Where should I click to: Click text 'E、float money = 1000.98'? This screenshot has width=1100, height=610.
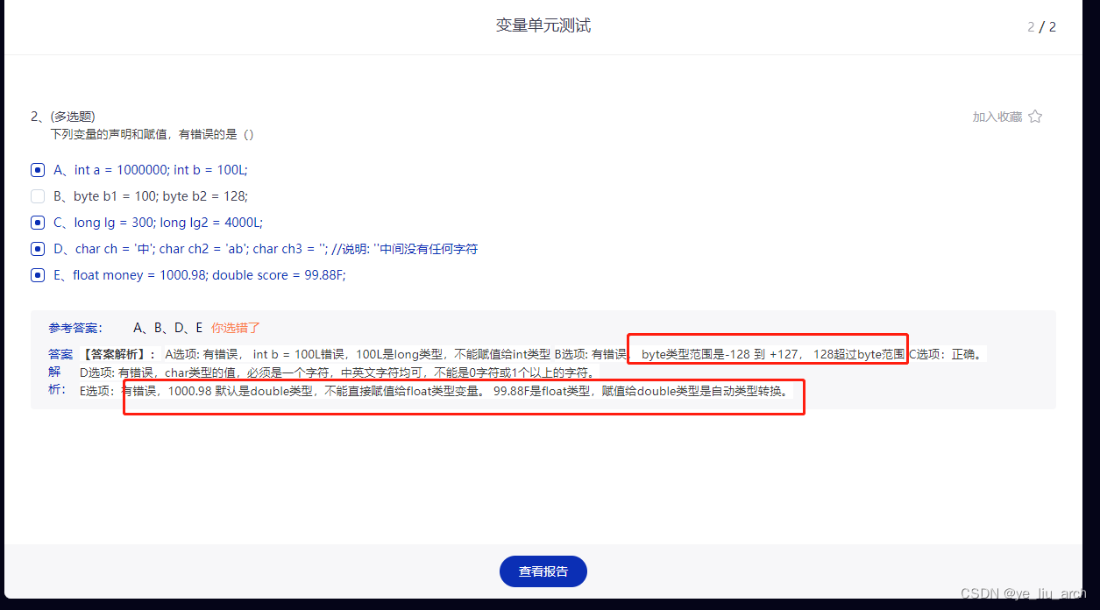[131, 275]
